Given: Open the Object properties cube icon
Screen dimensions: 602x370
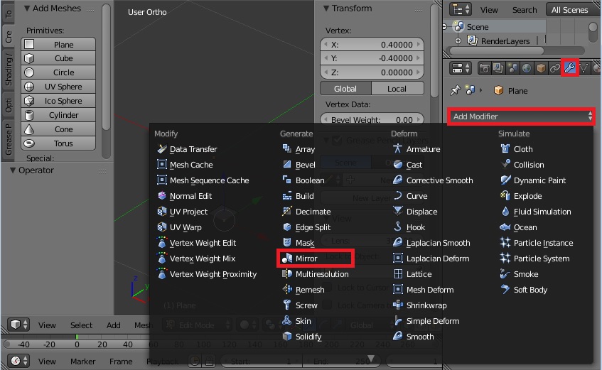Looking at the screenshot, I should tap(541, 68).
